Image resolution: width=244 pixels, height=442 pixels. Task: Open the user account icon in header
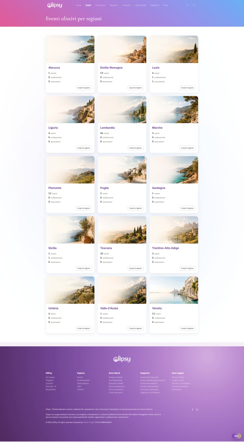point(187,5)
